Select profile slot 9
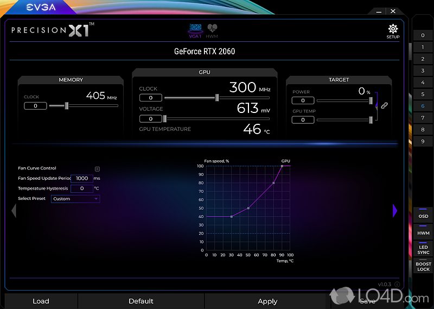 (423, 141)
